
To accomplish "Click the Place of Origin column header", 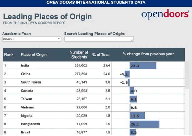I will pos(34,55).
